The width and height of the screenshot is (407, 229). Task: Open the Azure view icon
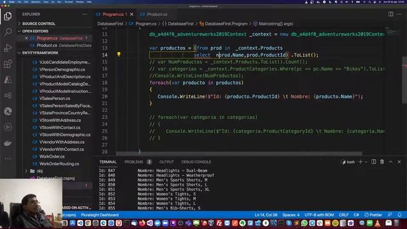[8, 80]
